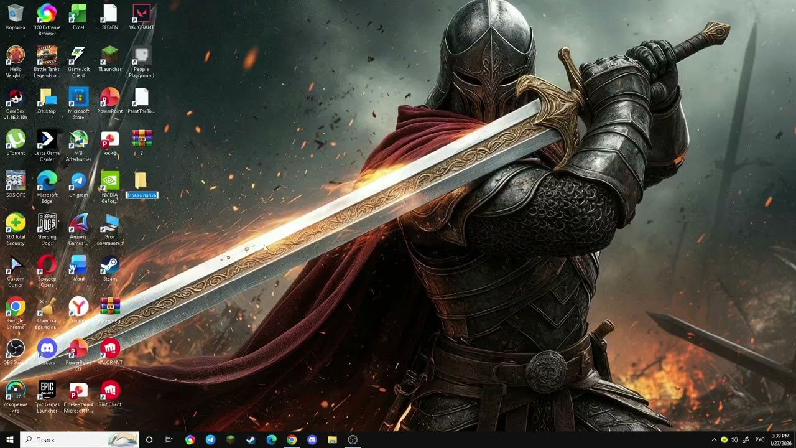796x448 pixels.
Task: Select the Steam desktop shortcut
Action: (110, 264)
